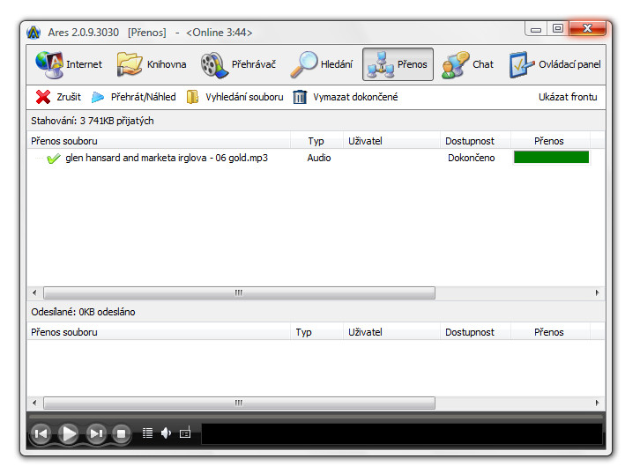Select the gold.mp3 download row
Image resolution: width=625 pixels, height=466 pixels.
[x=316, y=158]
